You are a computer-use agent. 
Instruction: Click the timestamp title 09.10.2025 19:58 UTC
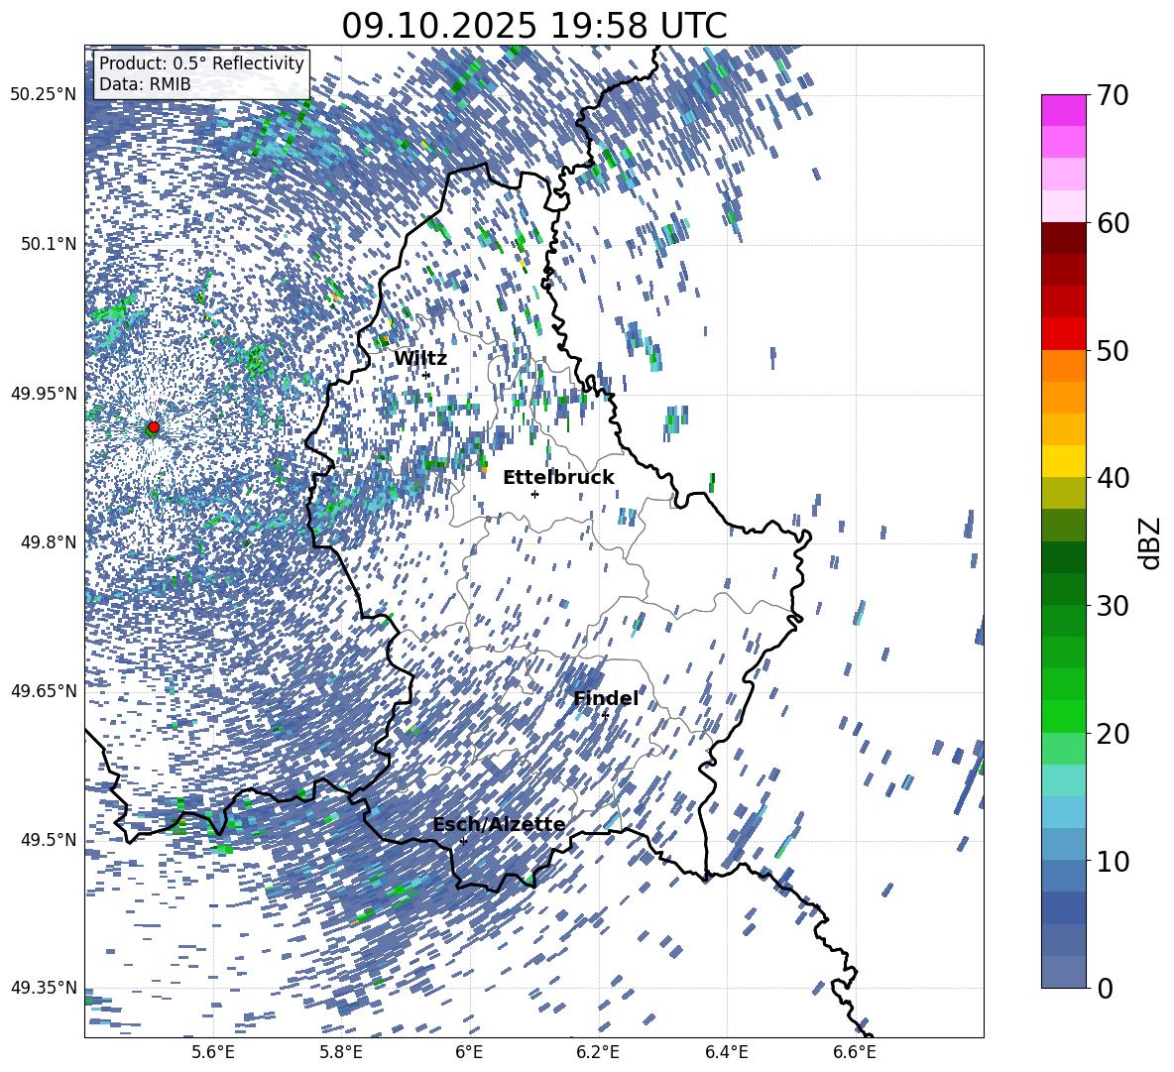tap(533, 26)
